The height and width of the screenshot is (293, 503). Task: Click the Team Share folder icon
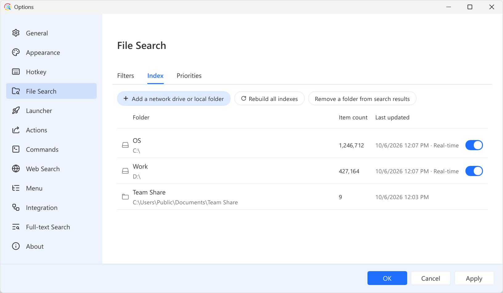(x=125, y=197)
